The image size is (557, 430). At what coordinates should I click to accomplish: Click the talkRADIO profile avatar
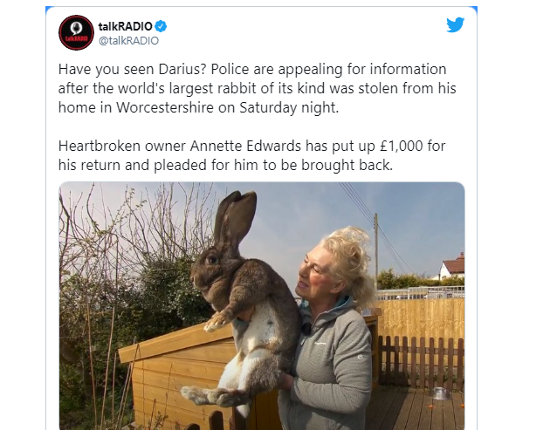pyautogui.click(x=76, y=32)
